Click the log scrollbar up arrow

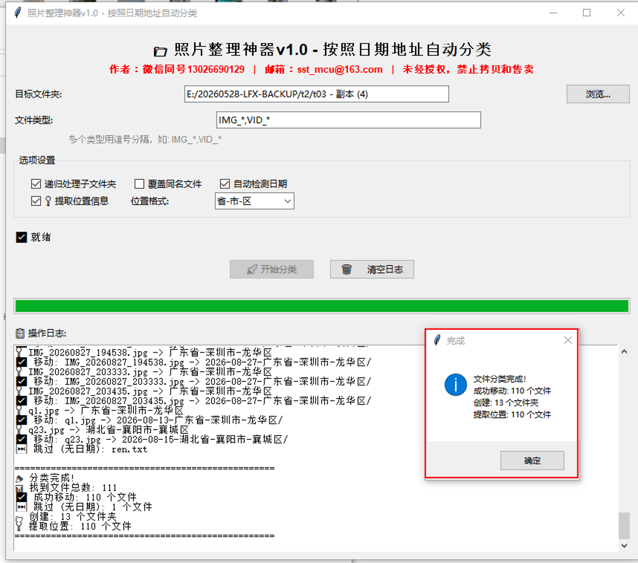click(x=624, y=352)
